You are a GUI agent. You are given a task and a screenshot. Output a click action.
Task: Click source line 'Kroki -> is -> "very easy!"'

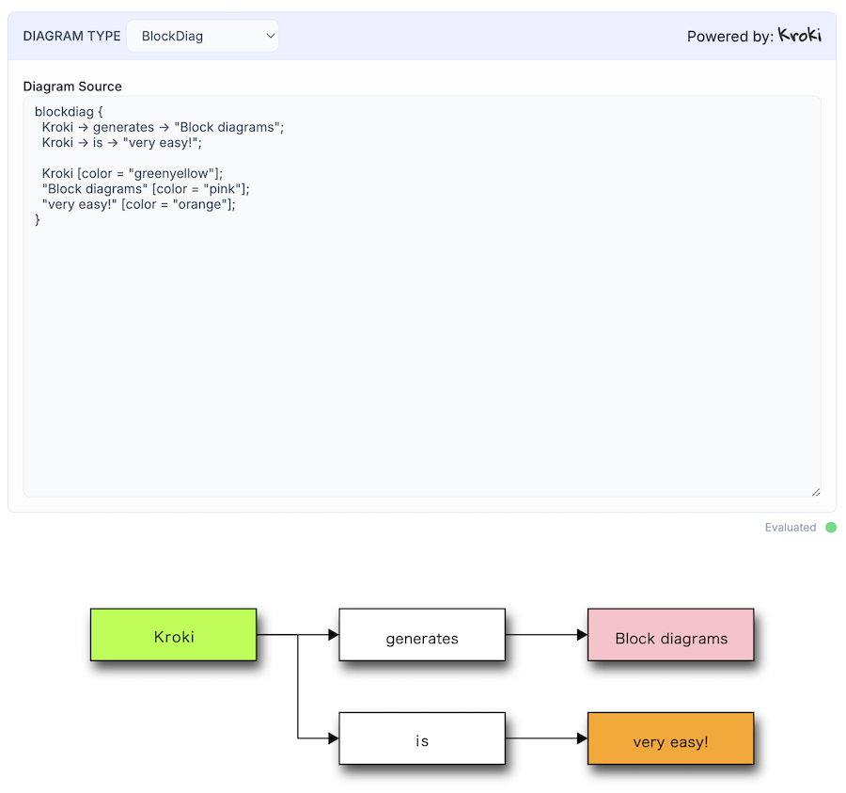(121, 142)
